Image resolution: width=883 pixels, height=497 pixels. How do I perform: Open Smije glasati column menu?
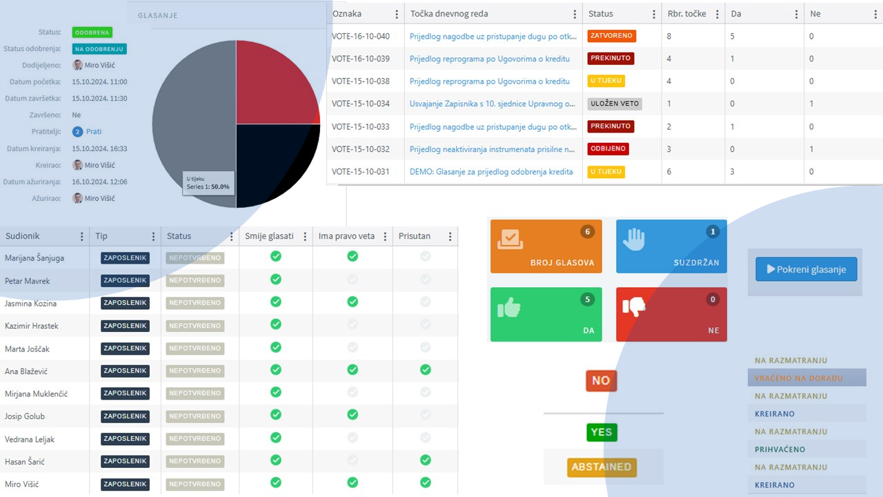305,236
